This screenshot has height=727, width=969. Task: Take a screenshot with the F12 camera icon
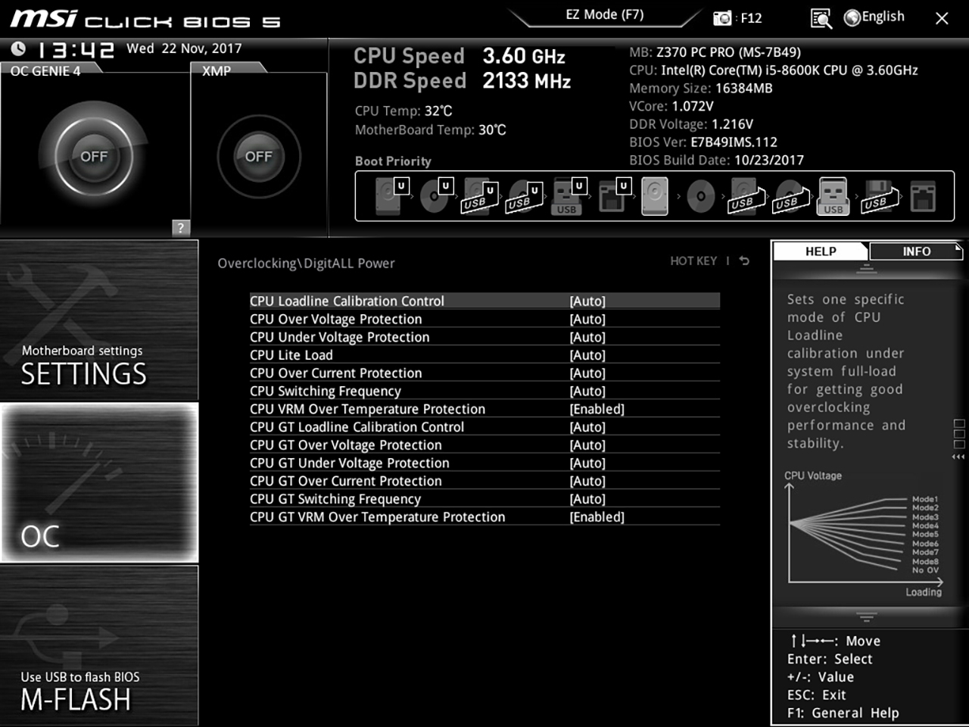pos(722,17)
